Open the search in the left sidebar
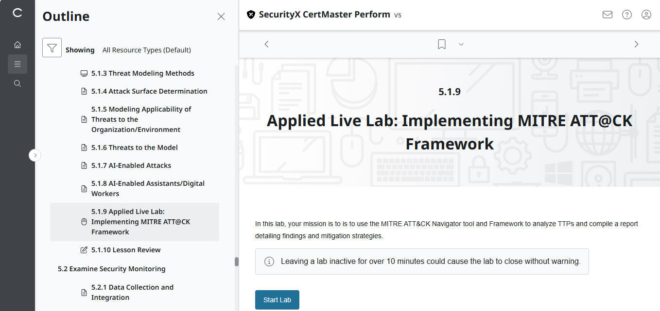 (17, 83)
